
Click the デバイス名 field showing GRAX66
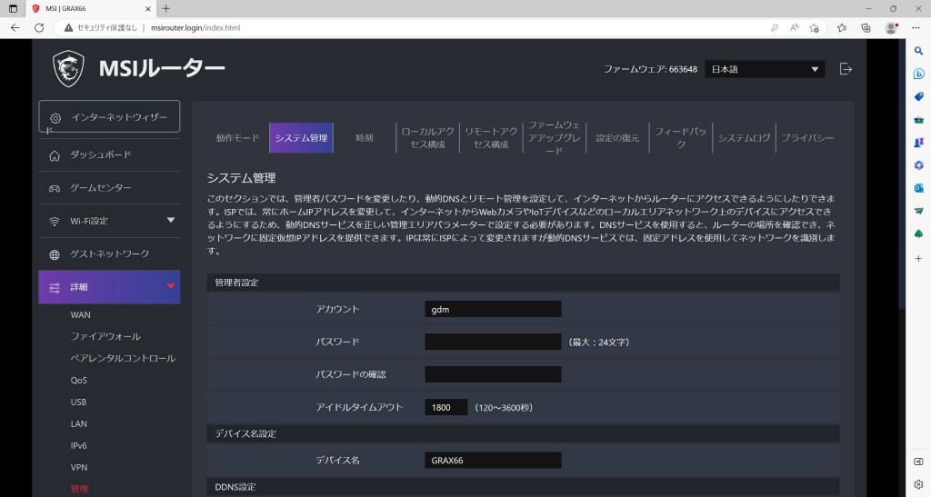point(493,461)
